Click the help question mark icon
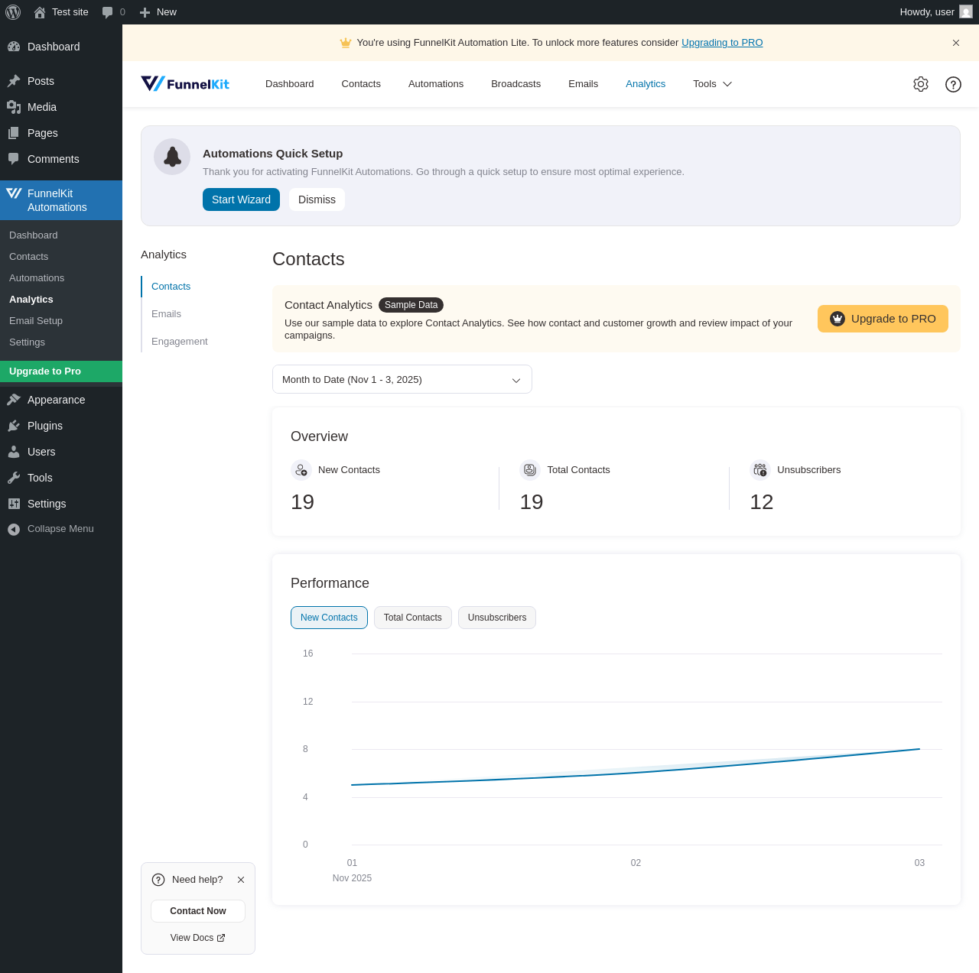This screenshot has width=979, height=973. pyautogui.click(x=953, y=84)
